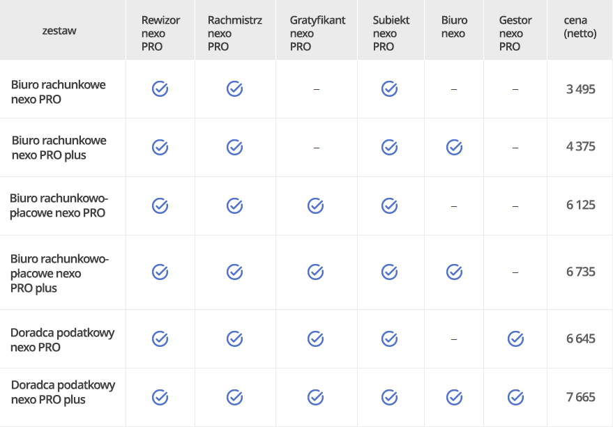This screenshot has width=613, height=427.
Task: Click the 3 495 price cell
Action: pyautogui.click(x=580, y=89)
